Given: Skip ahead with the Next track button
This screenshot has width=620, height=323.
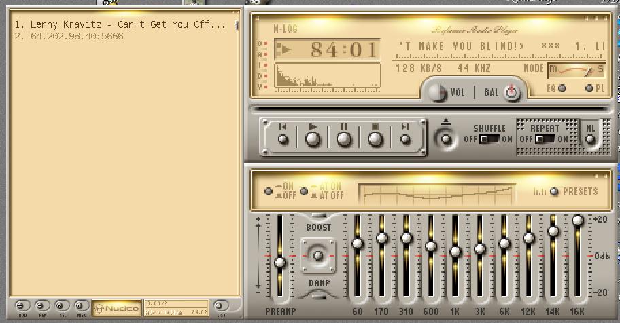Looking at the screenshot, I should coord(405,139).
